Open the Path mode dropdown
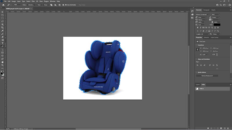 point(17,5)
